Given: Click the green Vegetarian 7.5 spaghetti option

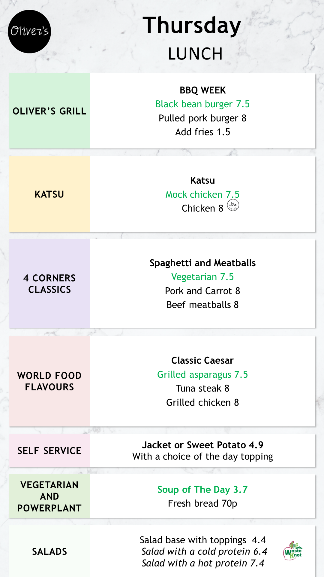Looking at the screenshot, I should click(x=202, y=277).
